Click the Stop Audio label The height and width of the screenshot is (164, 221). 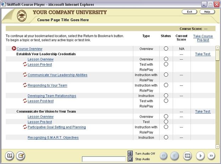coord(142,159)
